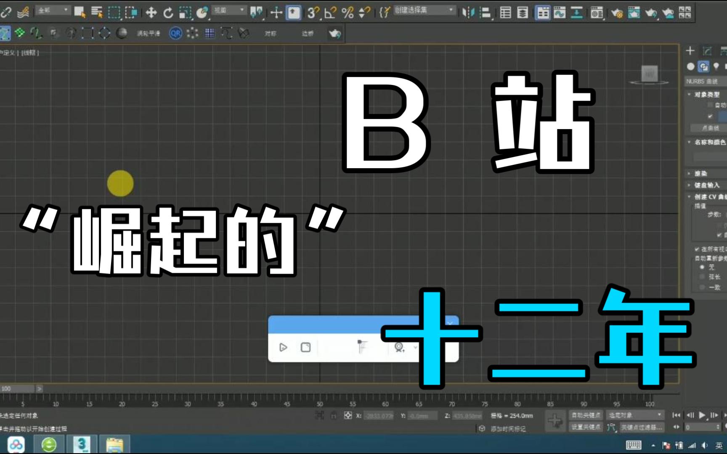The image size is (727, 454).
Task: Select the Lights category icon
Action: 716,66
